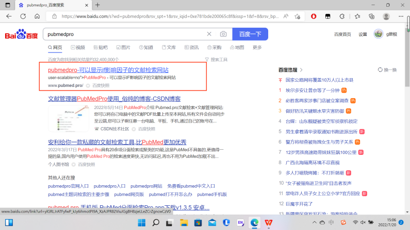Viewport: 410px width, 230px height.
Task: Open Windows Start button in taskbar
Action: coord(142,223)
